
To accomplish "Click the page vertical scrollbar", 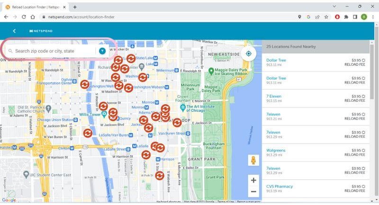I will (376, 112).
